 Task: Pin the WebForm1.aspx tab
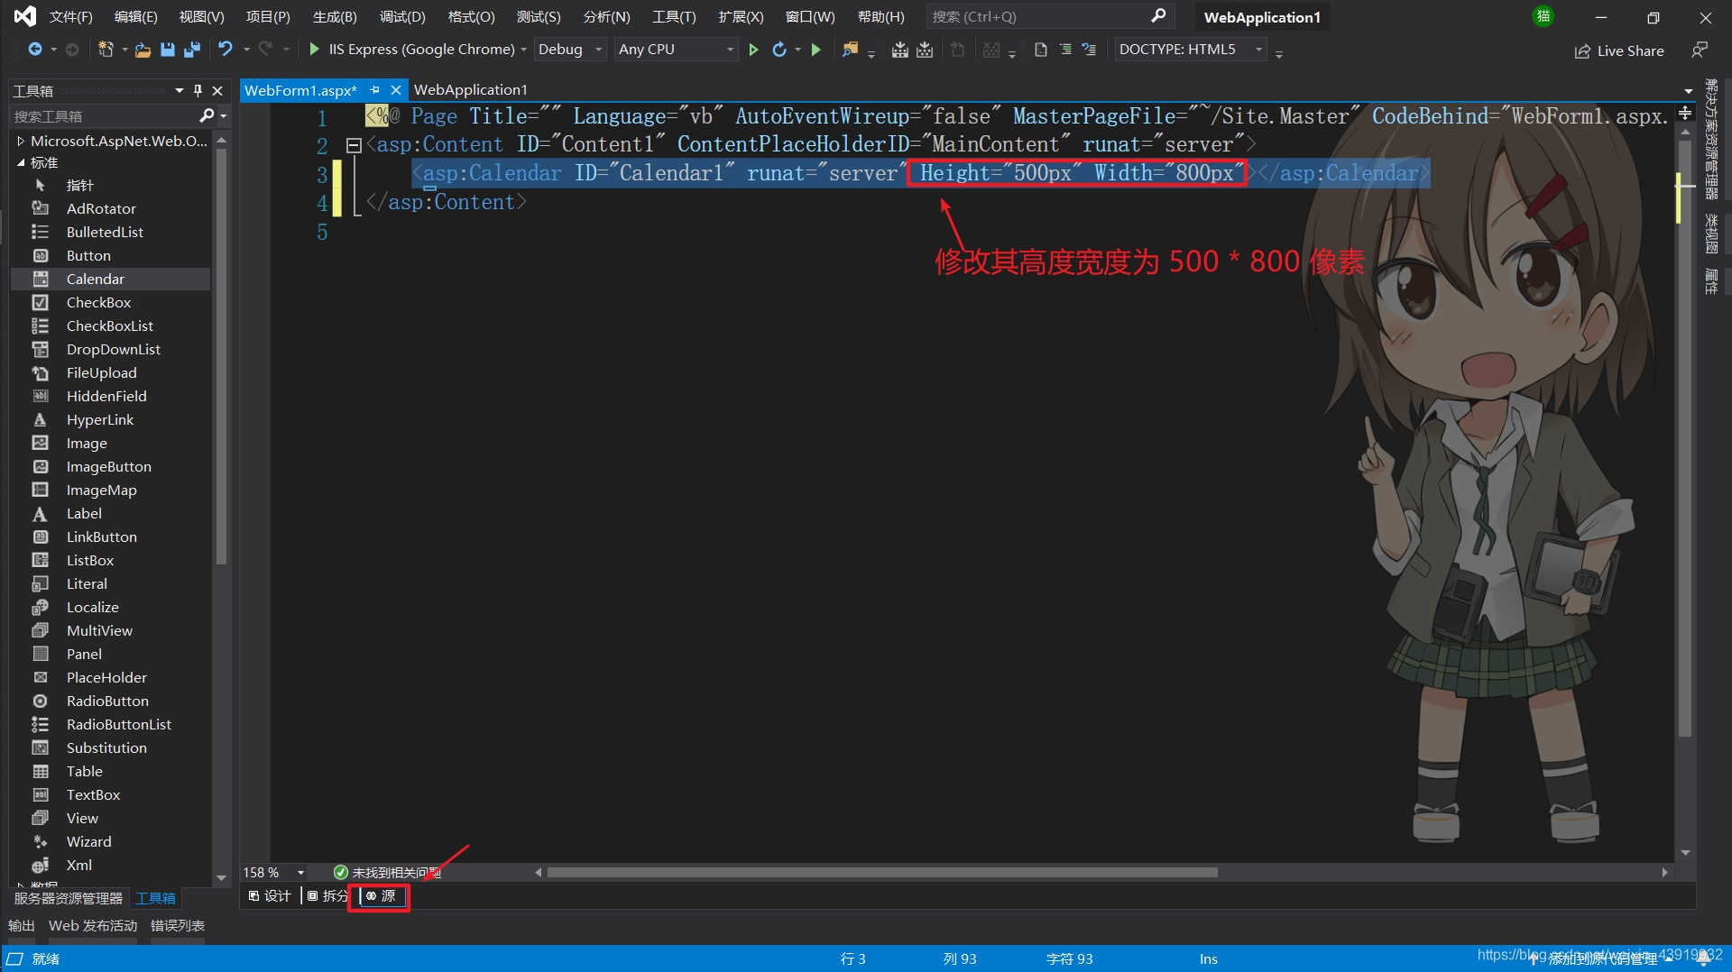(x=375, y=89)
